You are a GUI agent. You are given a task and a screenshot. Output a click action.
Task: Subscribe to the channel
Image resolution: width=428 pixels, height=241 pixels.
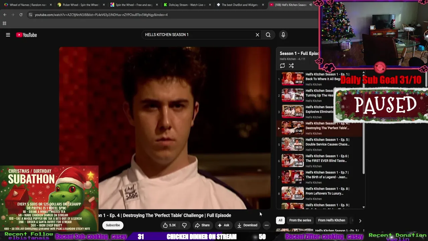[113, 225]
